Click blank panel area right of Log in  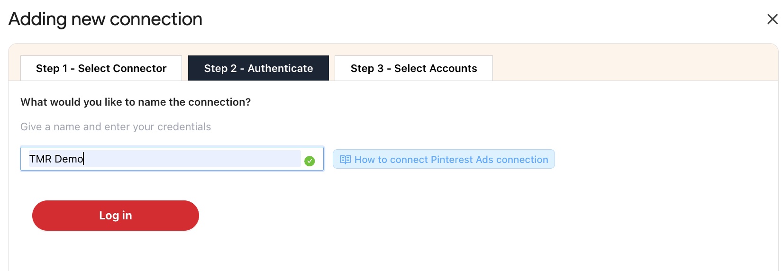pyautogui.click(x=427, y=216)
